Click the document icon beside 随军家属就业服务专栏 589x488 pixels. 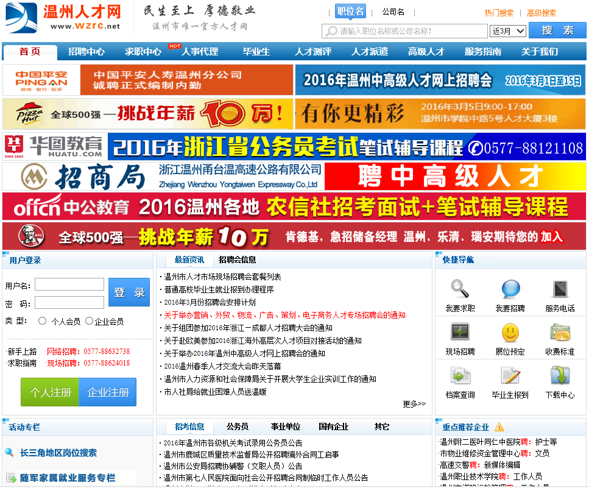[x=12, y=478]
